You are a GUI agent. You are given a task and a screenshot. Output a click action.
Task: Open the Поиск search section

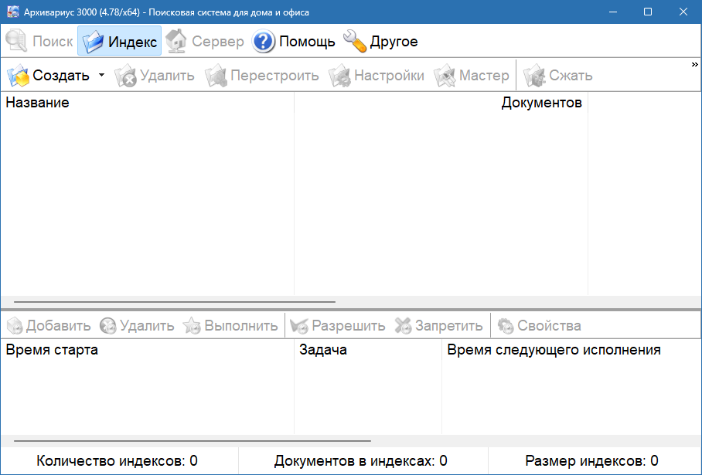pyautogui.click(x=39, y=41)
